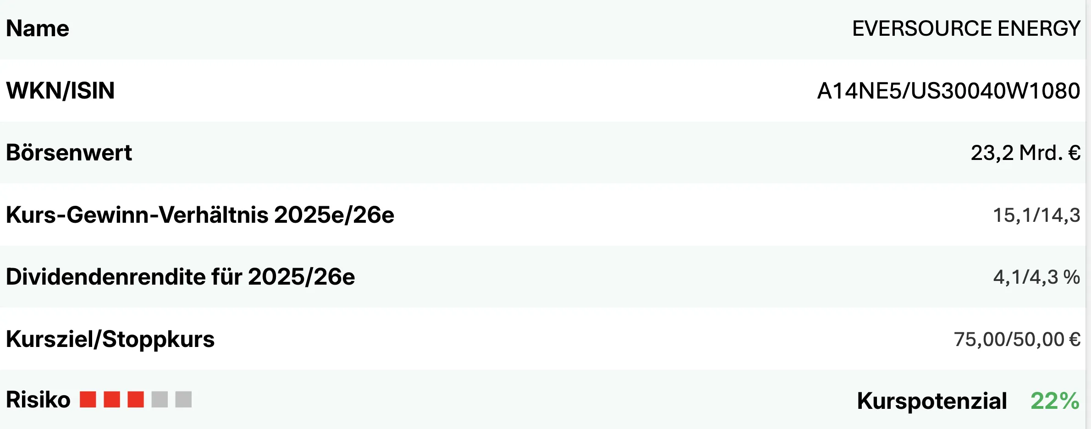The width and height of the screenshot is (1091, 429).
Task: Click the third red Risiko square
Action: pyautogui.click(x=136, y=399)
